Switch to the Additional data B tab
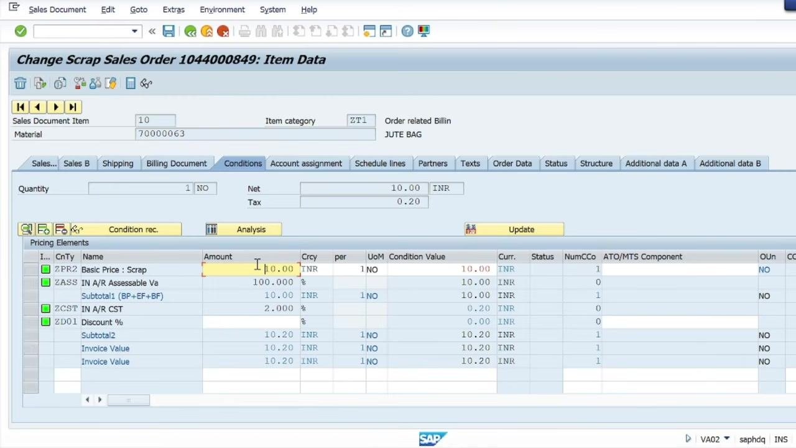Image resolution: width=796 pixels, height=448 pixels. point(730,164)
